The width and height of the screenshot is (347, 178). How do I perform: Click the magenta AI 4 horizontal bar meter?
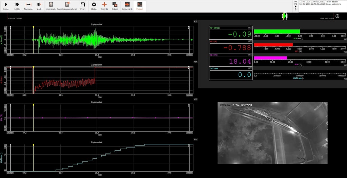pyautogui.click(x=270, y=58)
